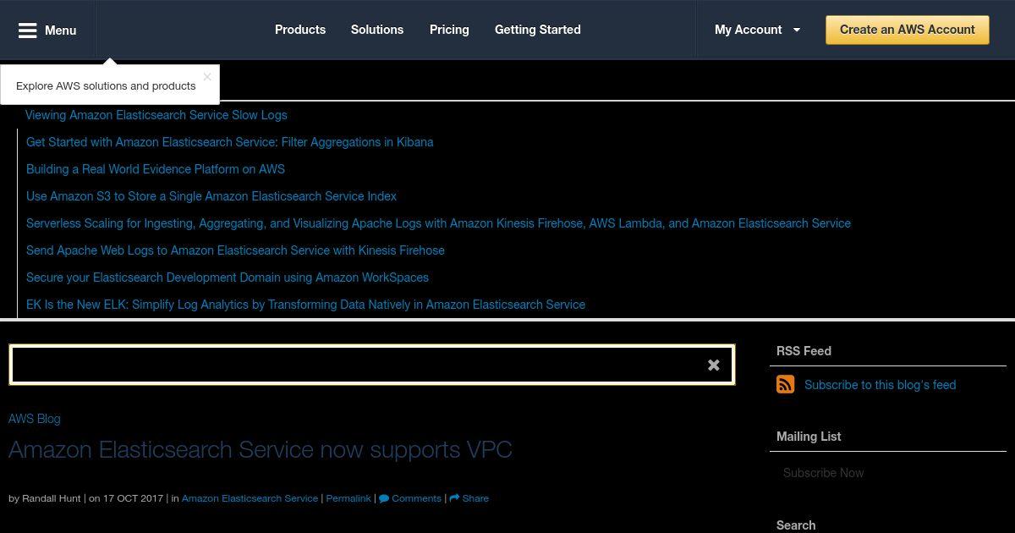Image resolution: width=1015 pixels, height=533 pixels.
Task: Open Use Amazon S3 to Store Index link
Action: tap(211, 196)
